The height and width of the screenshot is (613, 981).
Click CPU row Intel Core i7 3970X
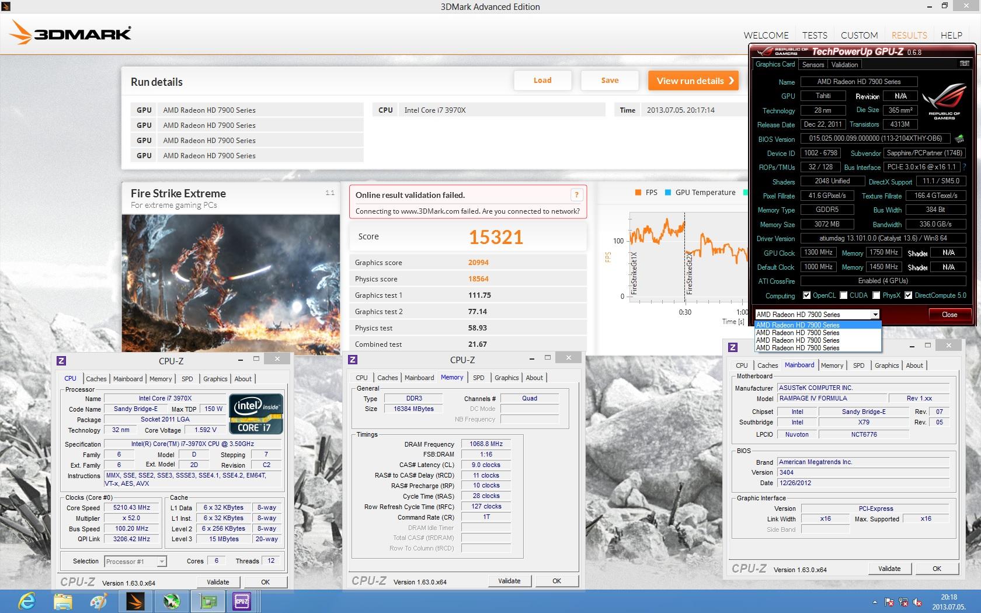point(489,110)
